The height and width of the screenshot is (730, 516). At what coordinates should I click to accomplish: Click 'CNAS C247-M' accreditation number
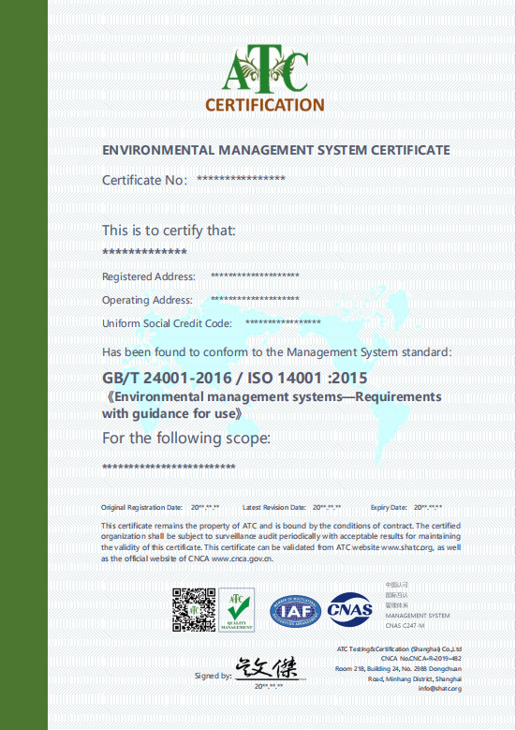tap(405, 626)
